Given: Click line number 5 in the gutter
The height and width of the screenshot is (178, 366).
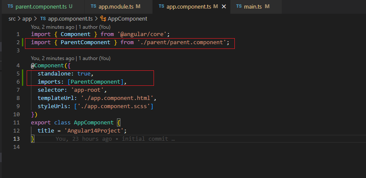Looking at the screenshot, I should [18, 74].
